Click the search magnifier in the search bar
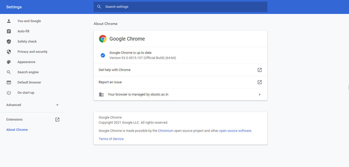The height and width of the screenshot is (167, 349). (x=99, y=7)
